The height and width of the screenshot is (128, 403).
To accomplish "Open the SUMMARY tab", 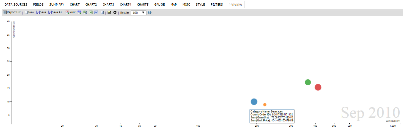I will point(57,5).
